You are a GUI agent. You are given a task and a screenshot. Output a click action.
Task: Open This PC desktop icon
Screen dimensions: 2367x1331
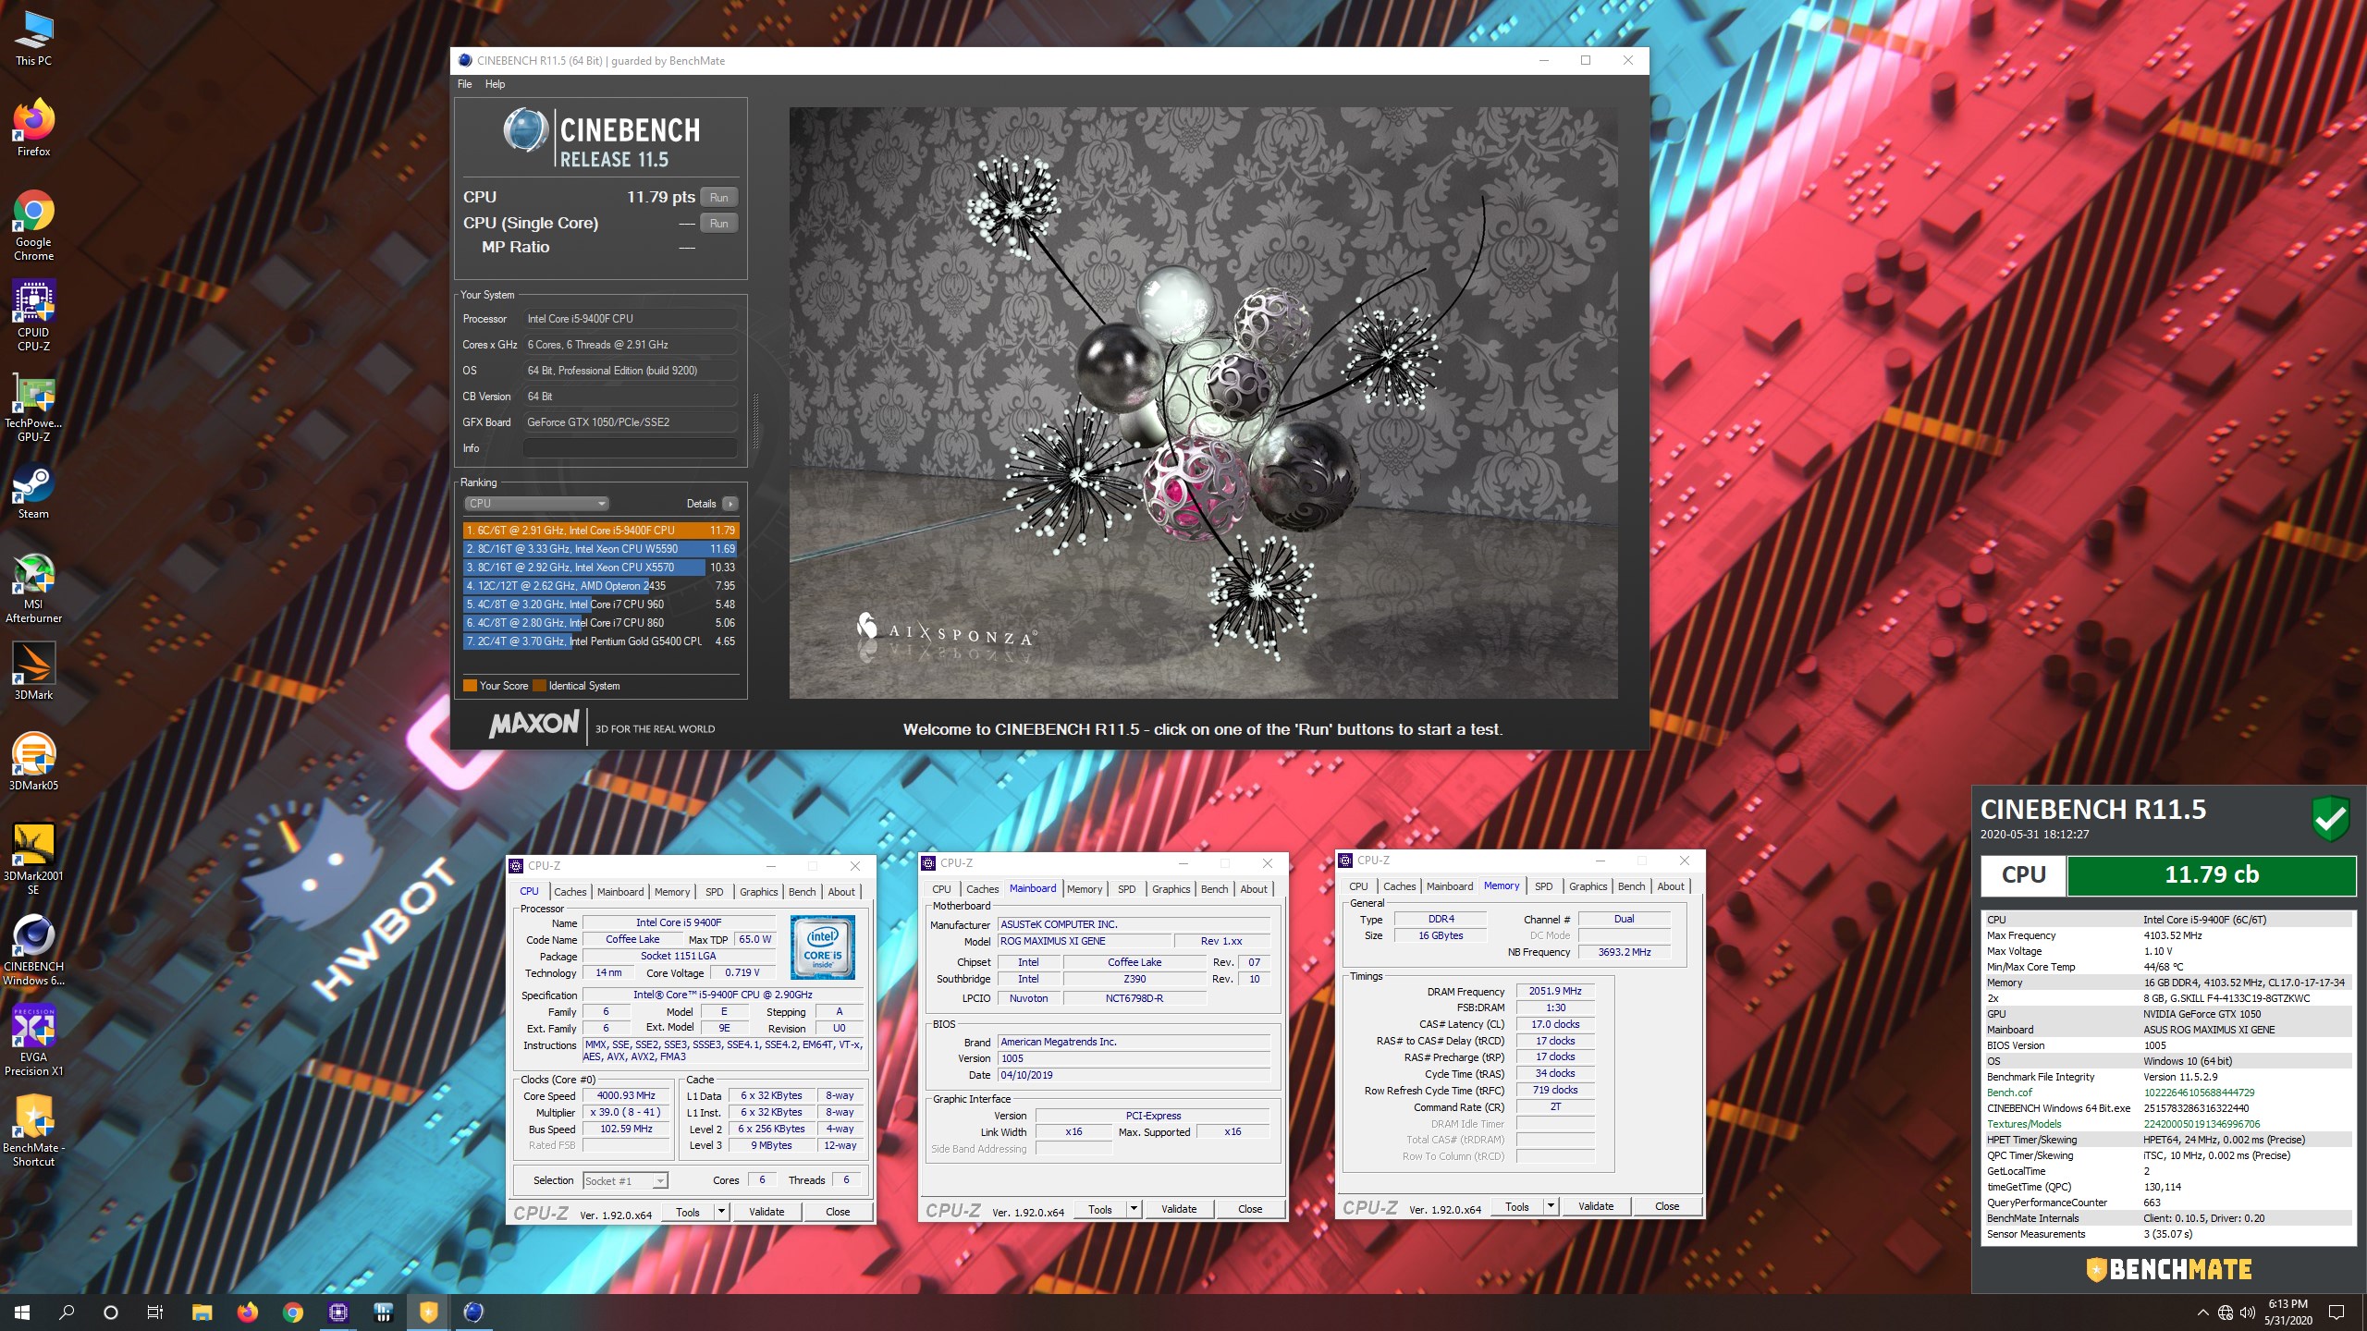click(x=33, y=39)
